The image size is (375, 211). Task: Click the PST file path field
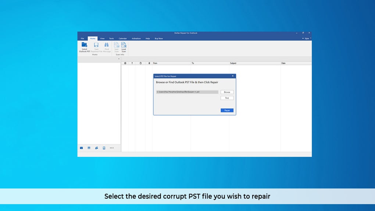tap(187, 92)
